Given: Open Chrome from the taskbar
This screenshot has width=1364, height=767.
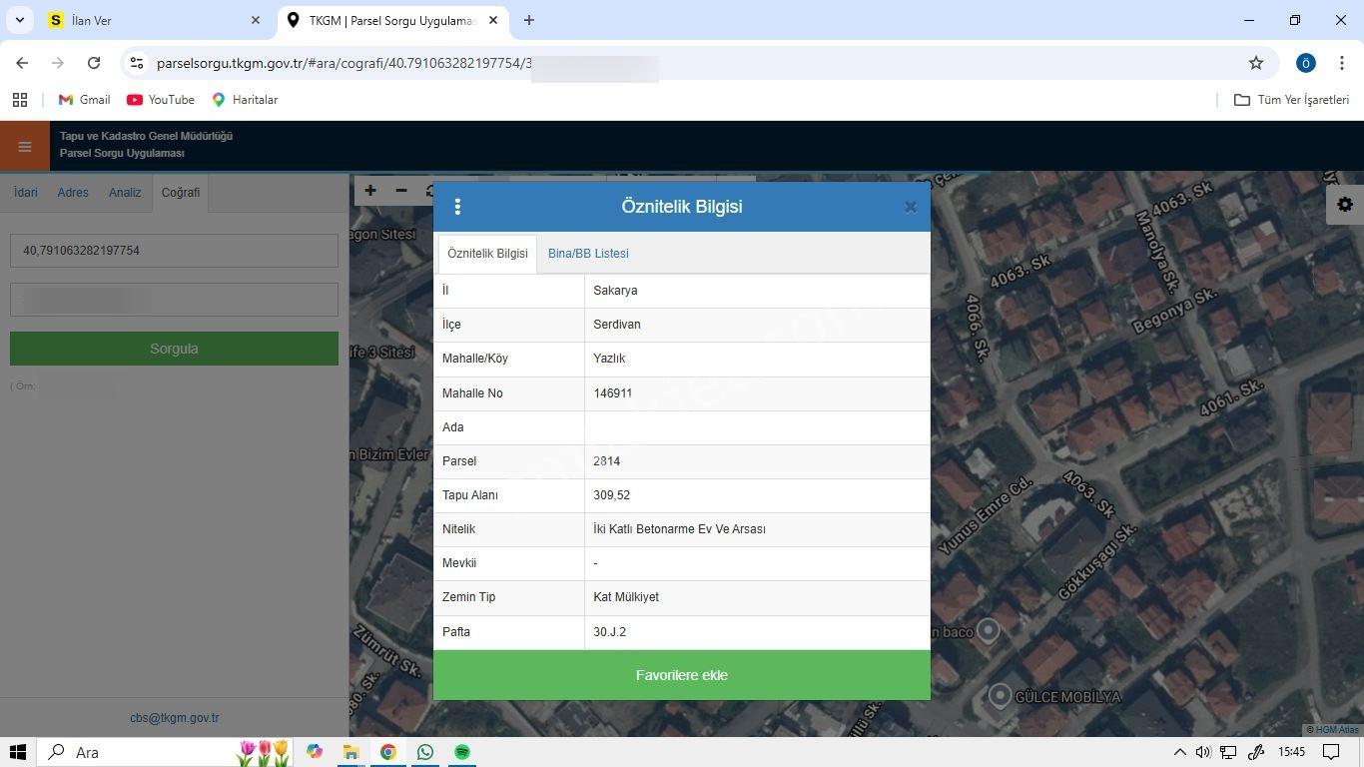Looking at the screenshot, I should (x=388, y=752).
